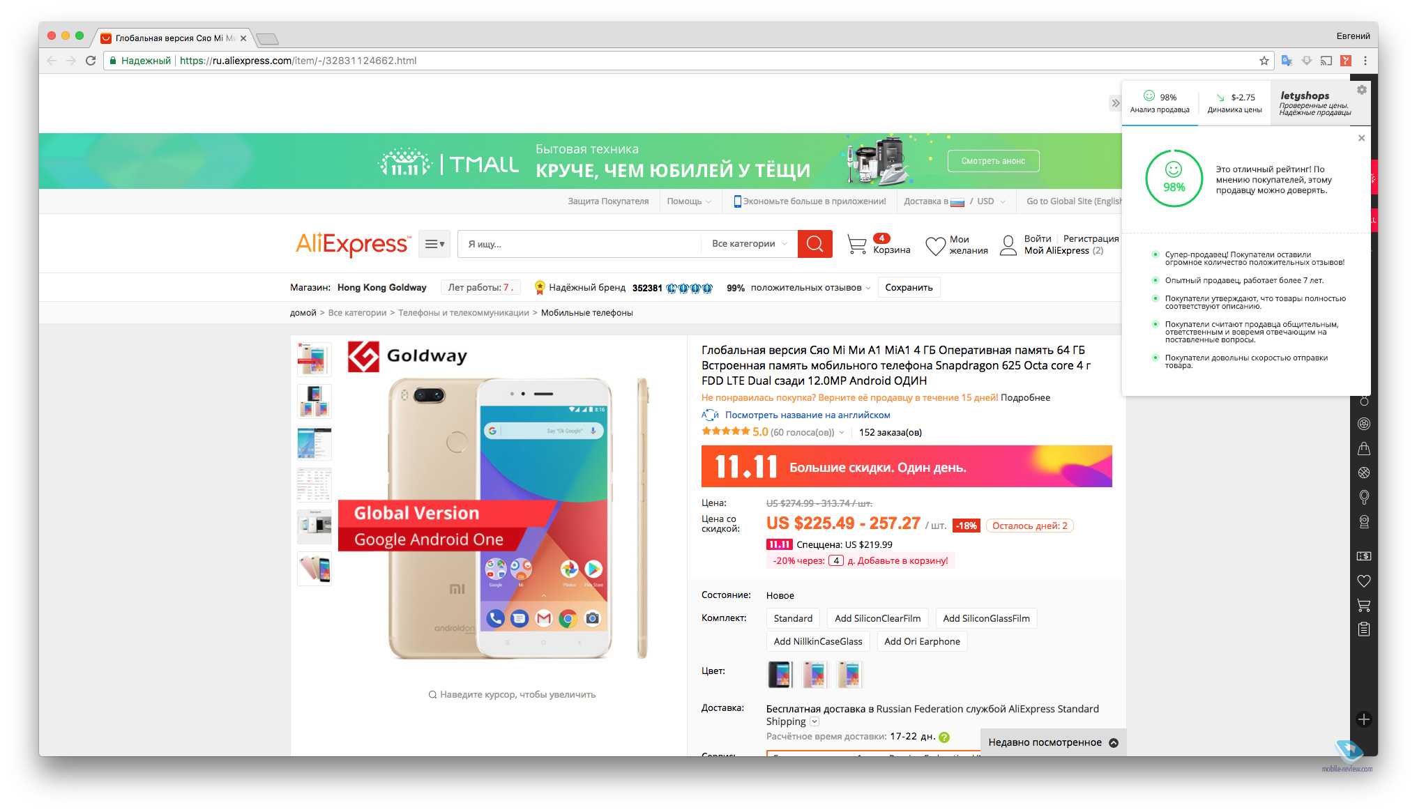Click the red search magnifier button
The height and width of the screenshot is (812, 1417).
[x=814, y=244]
